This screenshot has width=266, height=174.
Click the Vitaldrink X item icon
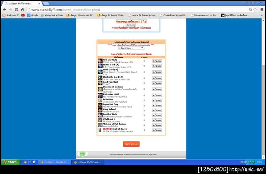pyautogui.click(x=100, y=120)
